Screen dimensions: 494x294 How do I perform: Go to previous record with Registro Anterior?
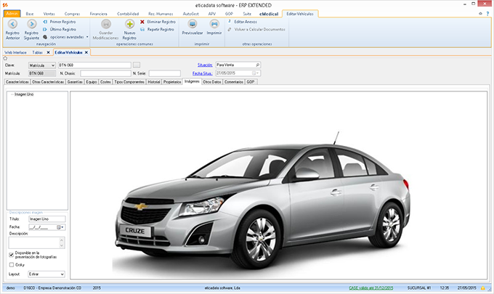click(x=12, y=25)
